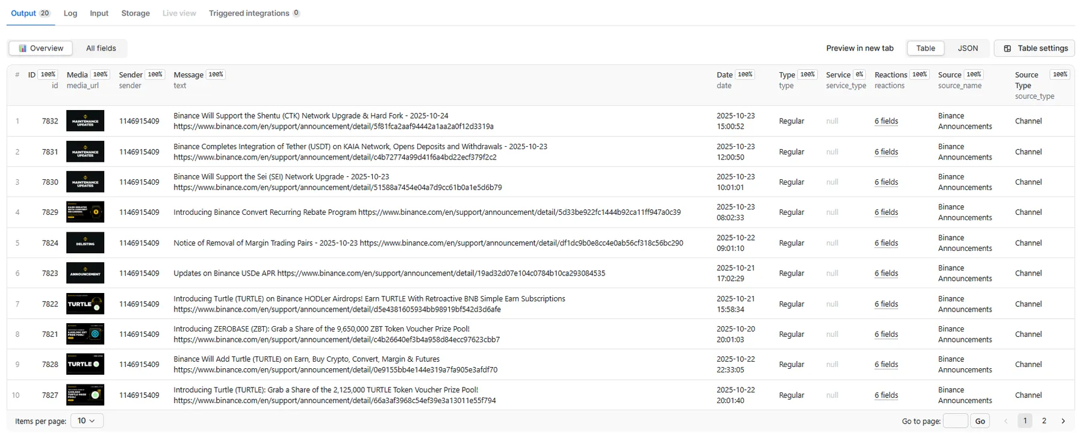The height and width of the screenshot is (435, 1084).
Task: Select the Table format toggle
Action: pyautogui.click(x=926, y=48)
